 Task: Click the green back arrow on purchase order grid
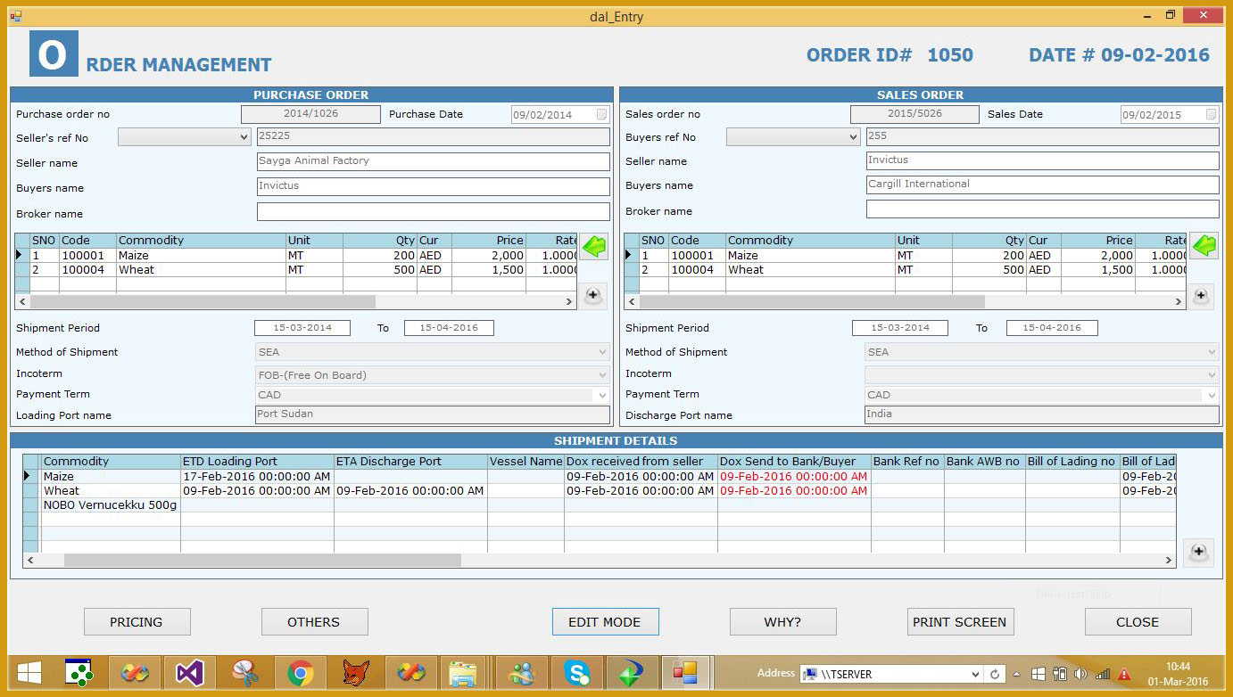click(594, 245)
